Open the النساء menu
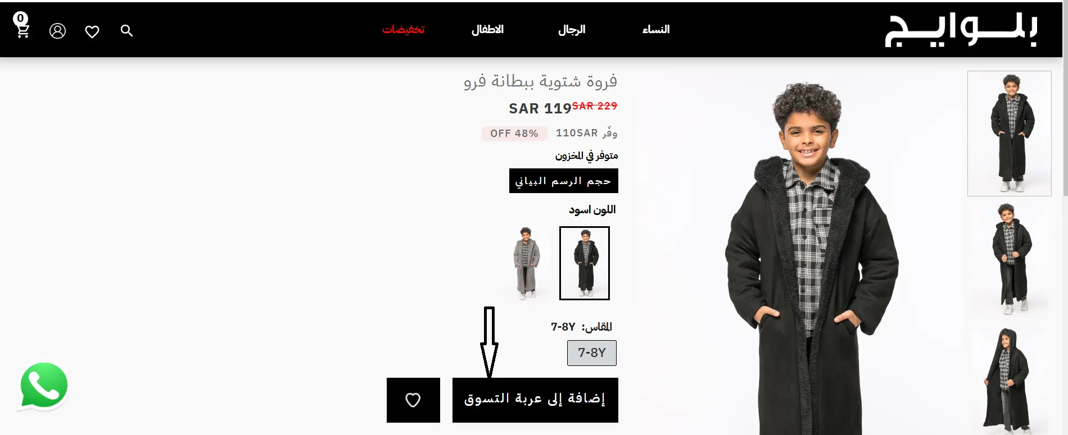 click(x=656, y=29)
